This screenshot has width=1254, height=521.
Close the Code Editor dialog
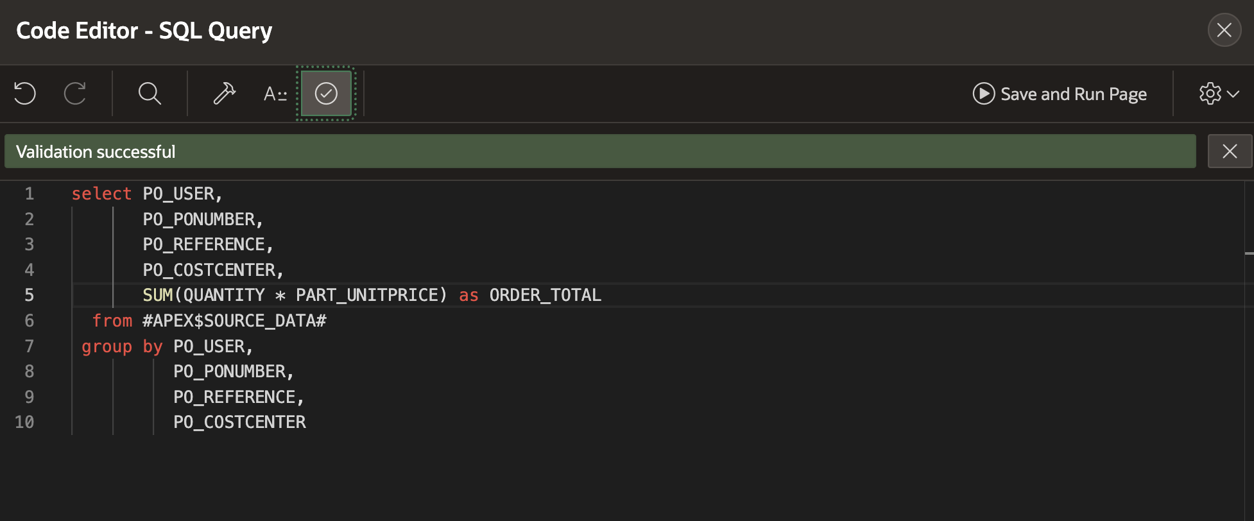point(1224,30)
